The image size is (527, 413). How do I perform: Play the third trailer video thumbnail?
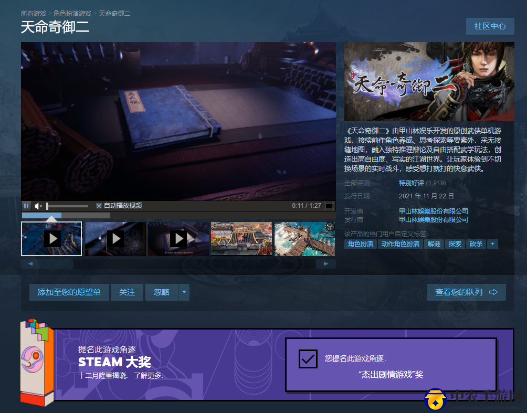coord(178,239)
